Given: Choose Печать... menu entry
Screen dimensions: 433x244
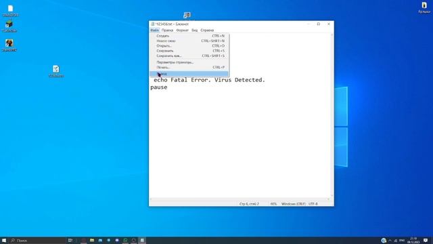Looking at the screenshot, I should click(189, 67).
